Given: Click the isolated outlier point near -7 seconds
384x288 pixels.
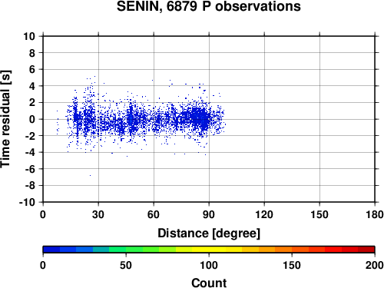Looking at the screenshot, I should coord(90,175).
